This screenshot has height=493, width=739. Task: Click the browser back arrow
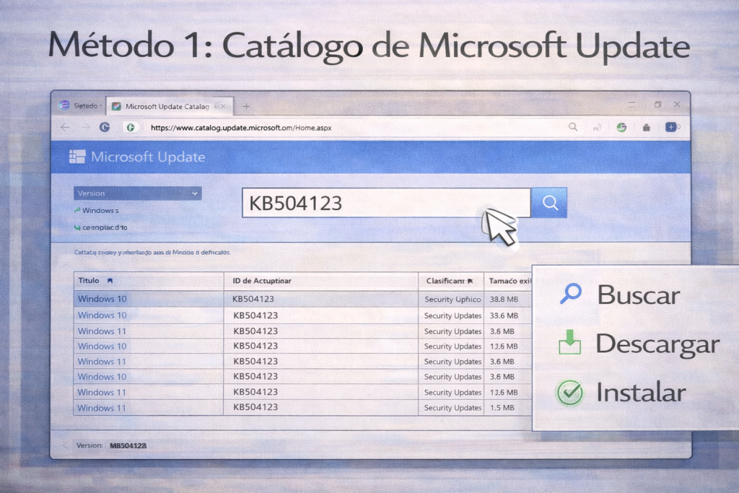click(65, 127)
